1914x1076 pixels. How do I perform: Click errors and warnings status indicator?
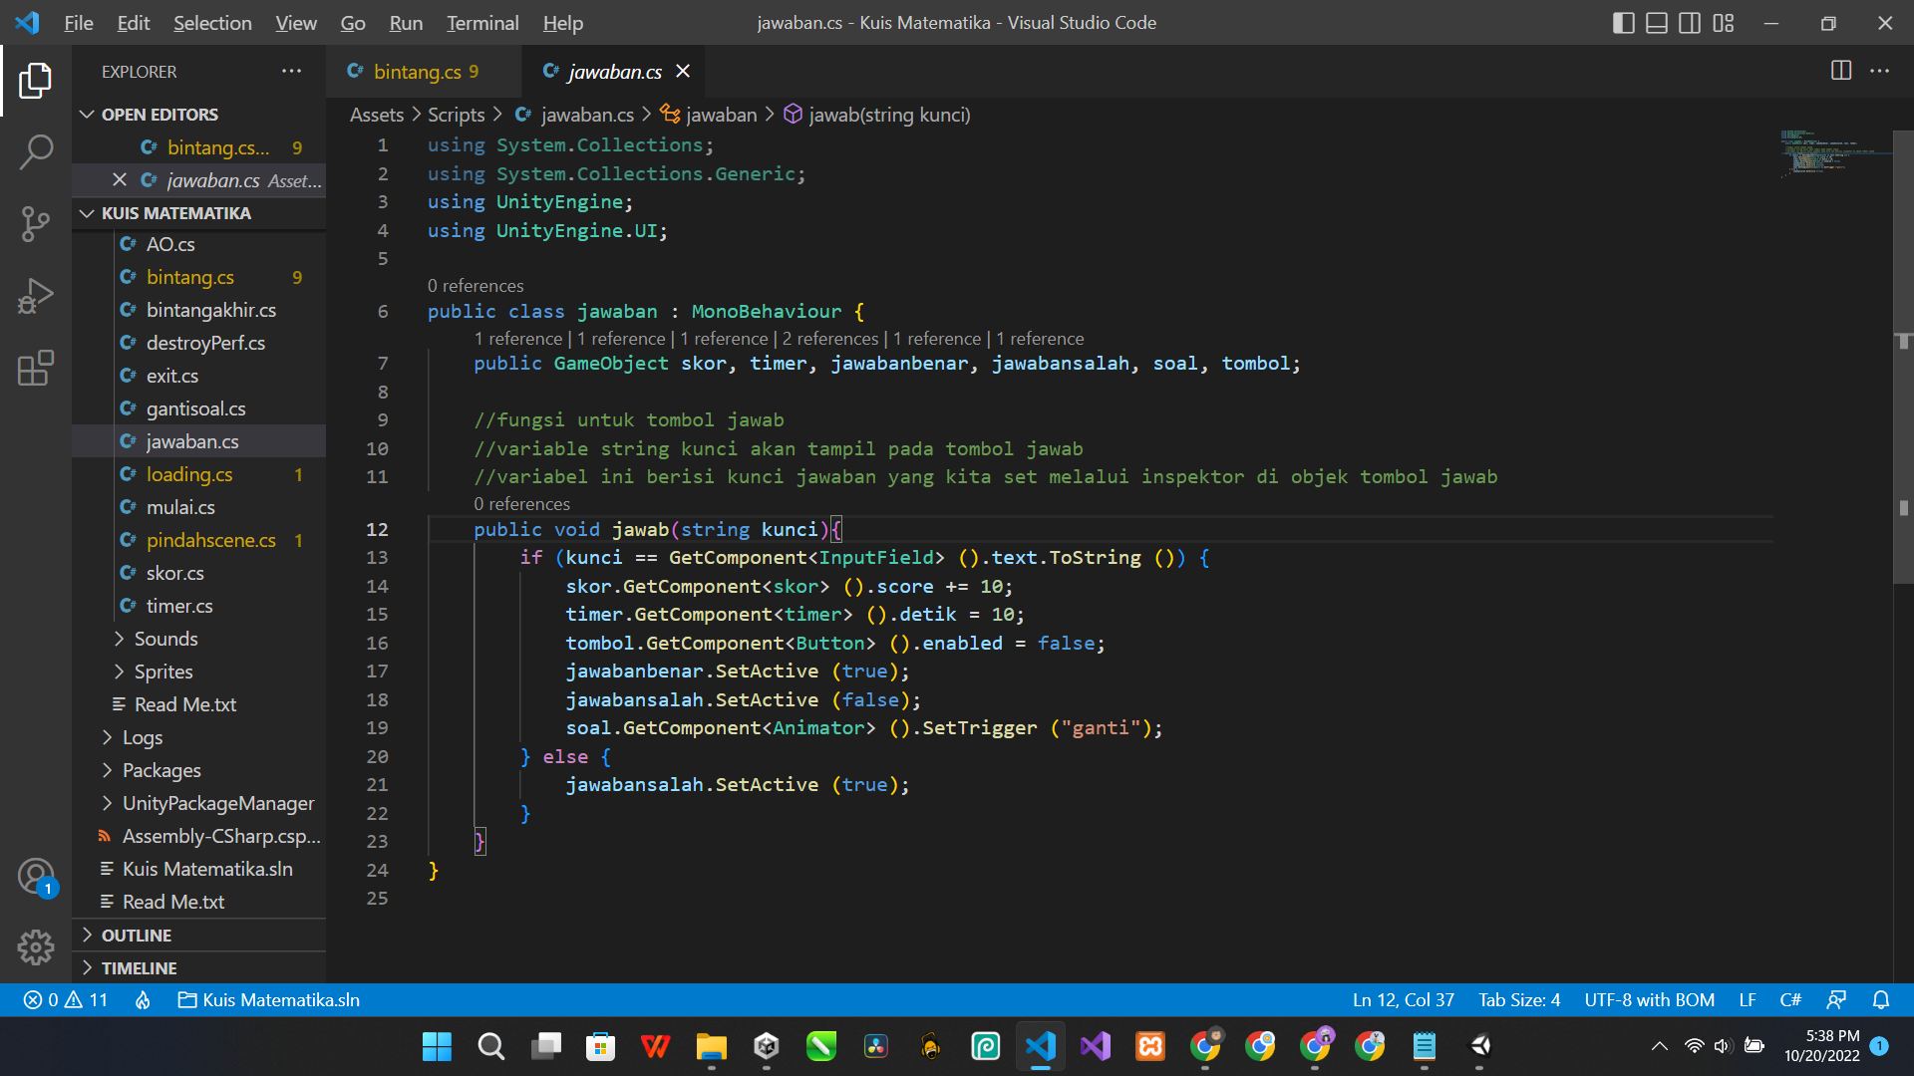(66, 999)
